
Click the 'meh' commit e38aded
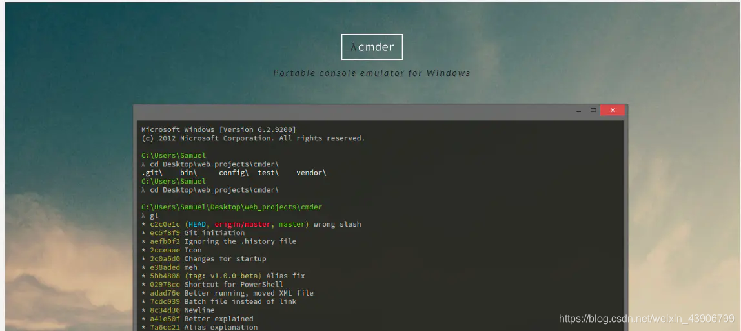click(169, 267)
